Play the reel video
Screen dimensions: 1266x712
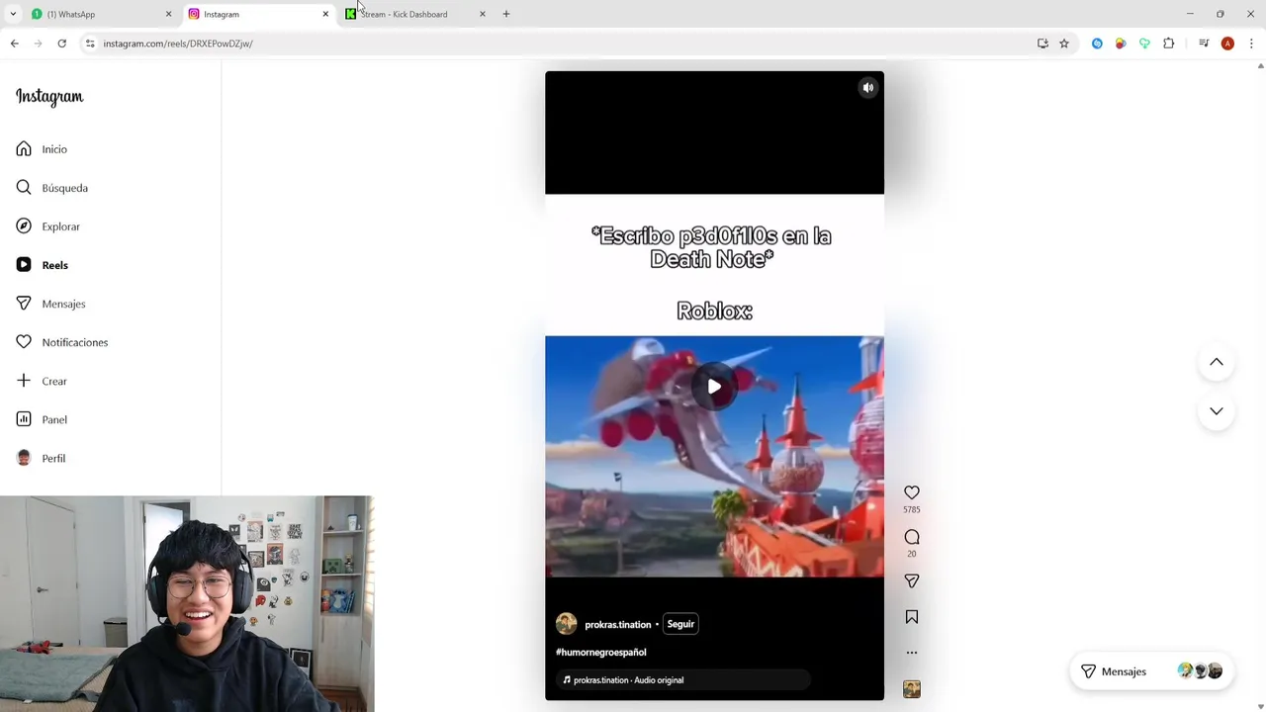point(714,387)
